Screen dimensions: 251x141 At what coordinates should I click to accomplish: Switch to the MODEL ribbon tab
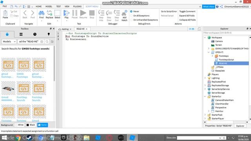tap(49, 7)
